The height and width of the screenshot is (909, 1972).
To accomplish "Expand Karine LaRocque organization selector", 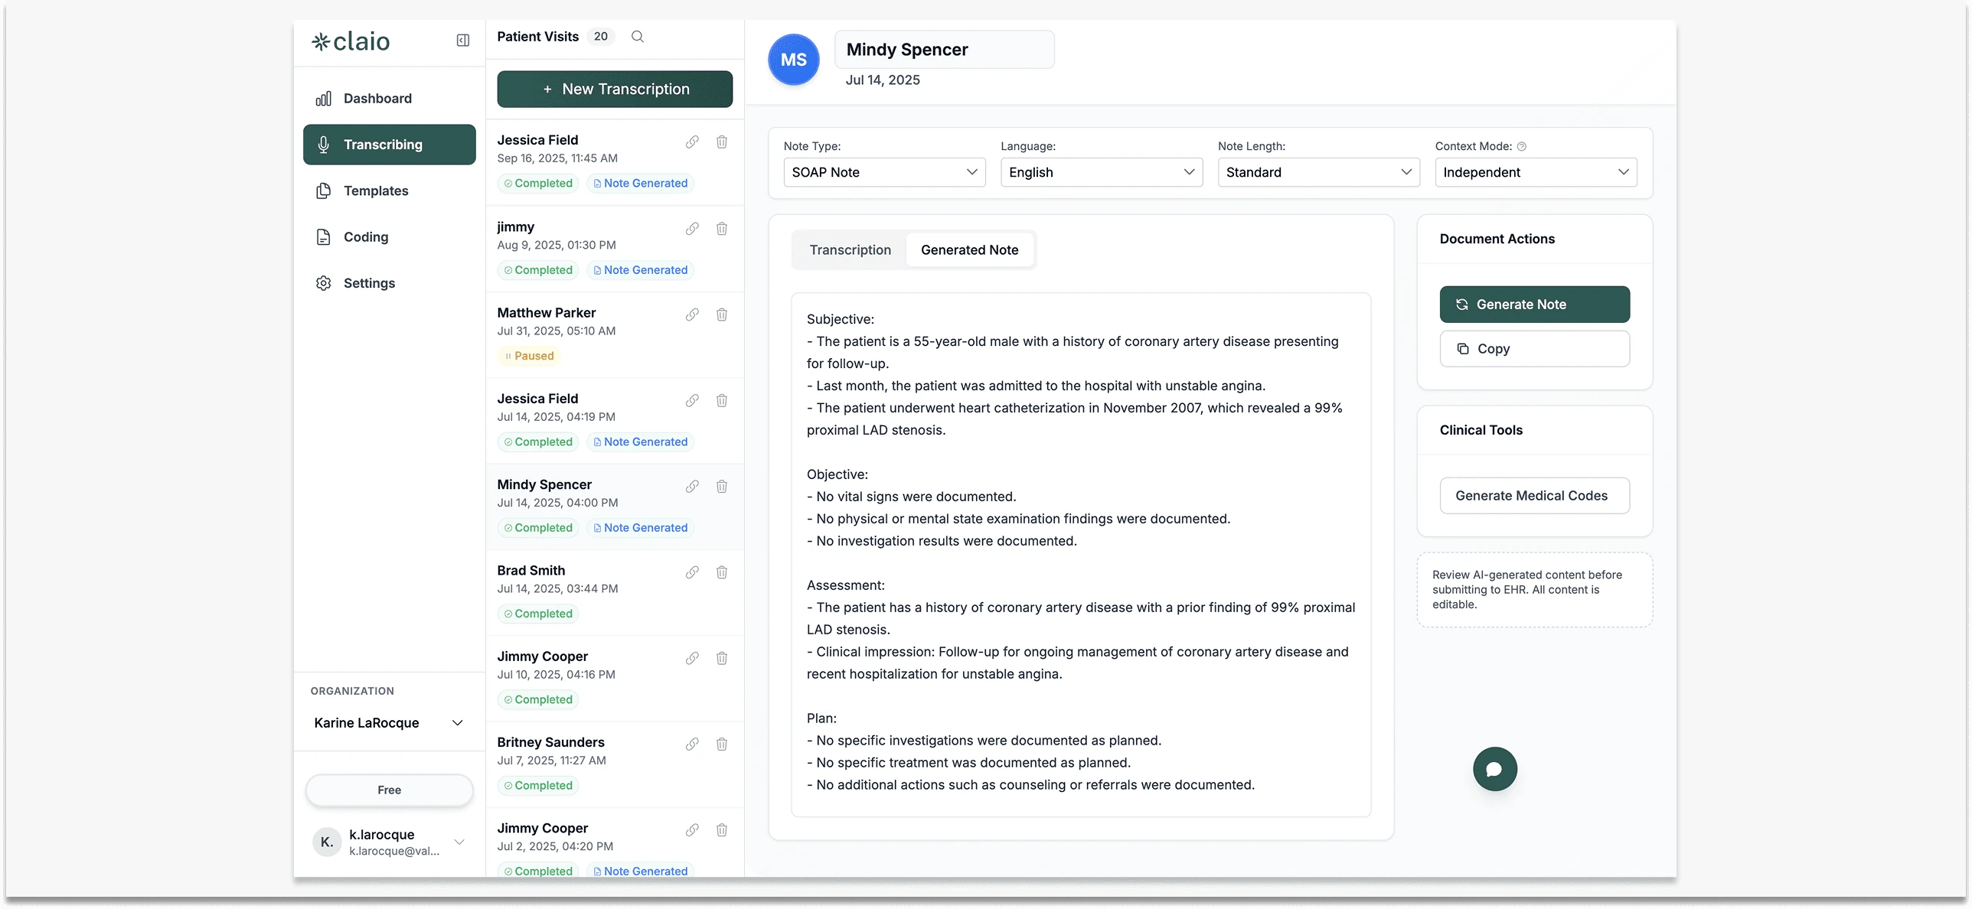I will (389, 723).
